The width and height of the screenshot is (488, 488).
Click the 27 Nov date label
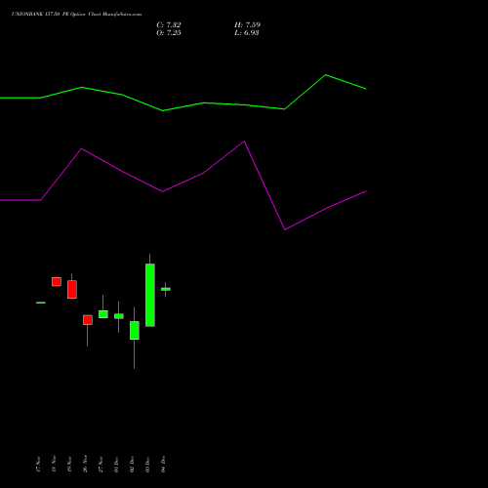(101, 464)
